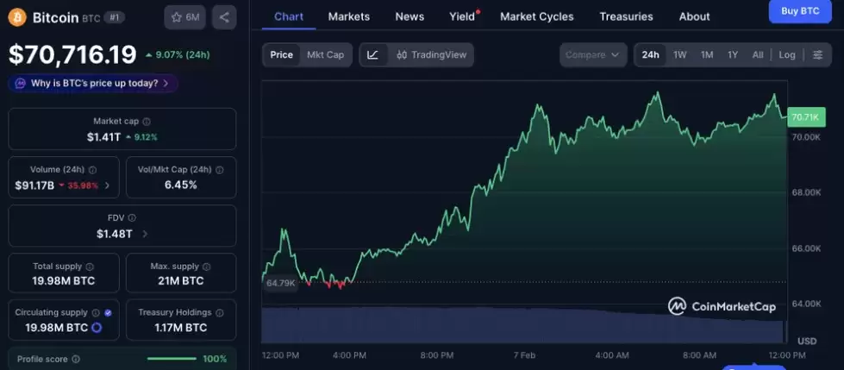Switch chart to Mkt Cap view
This screenshot has width=844, height=370.
coord(325,55)
